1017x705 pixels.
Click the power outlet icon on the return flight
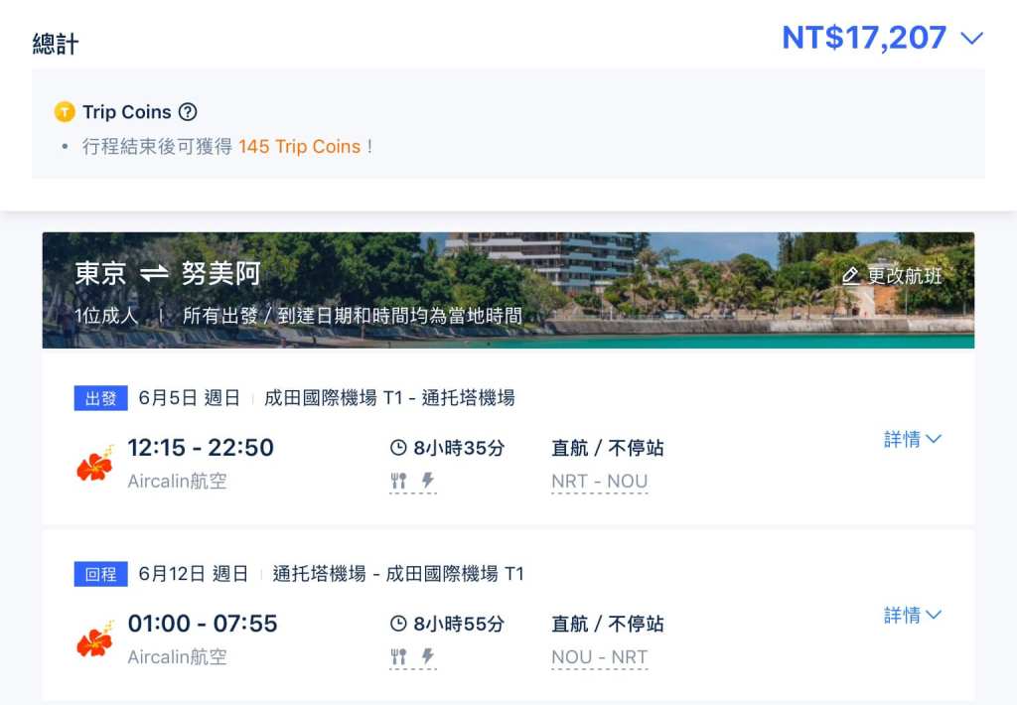pyautogui.click(x=428, y=657)
